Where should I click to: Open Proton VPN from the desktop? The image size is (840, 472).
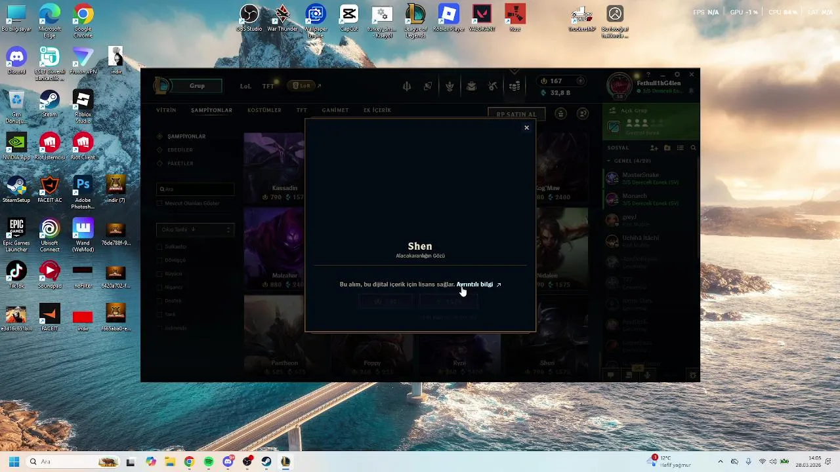click(x=83, y=60)
